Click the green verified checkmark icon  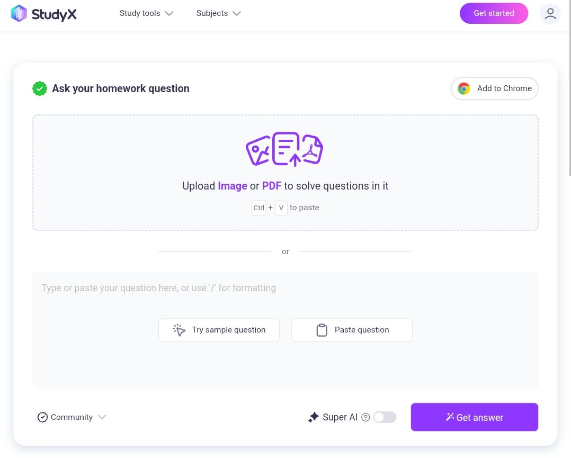pos(39,88)
